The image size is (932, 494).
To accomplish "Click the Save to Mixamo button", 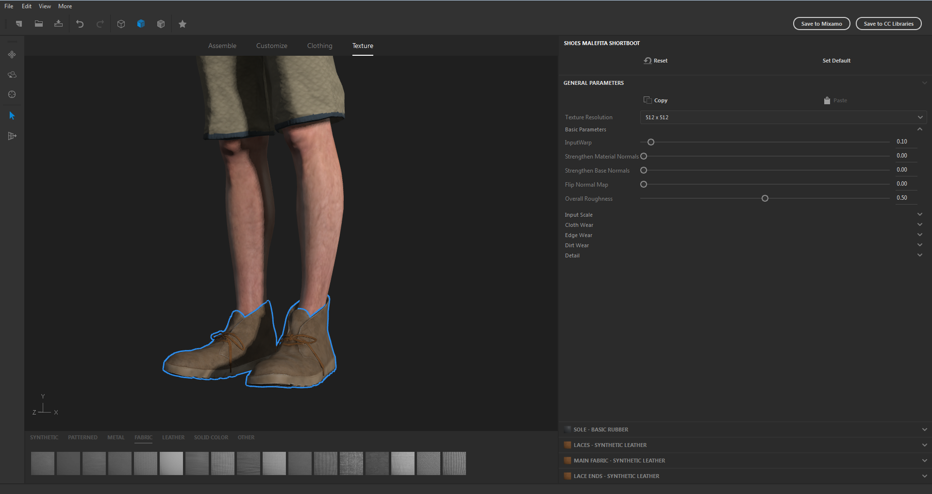I will point(821,24).
